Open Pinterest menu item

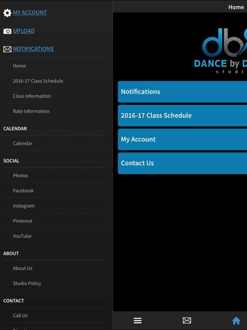coord(56,221)
